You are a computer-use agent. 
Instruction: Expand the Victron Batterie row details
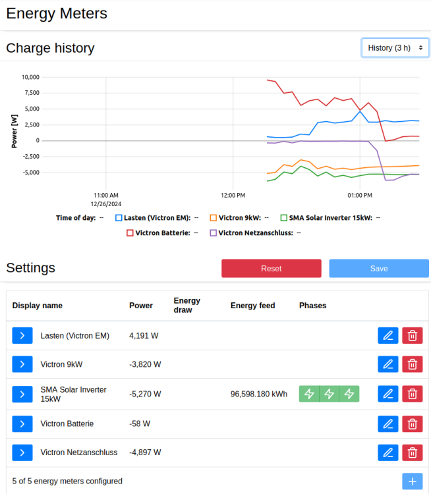click(x=22, y=424)
